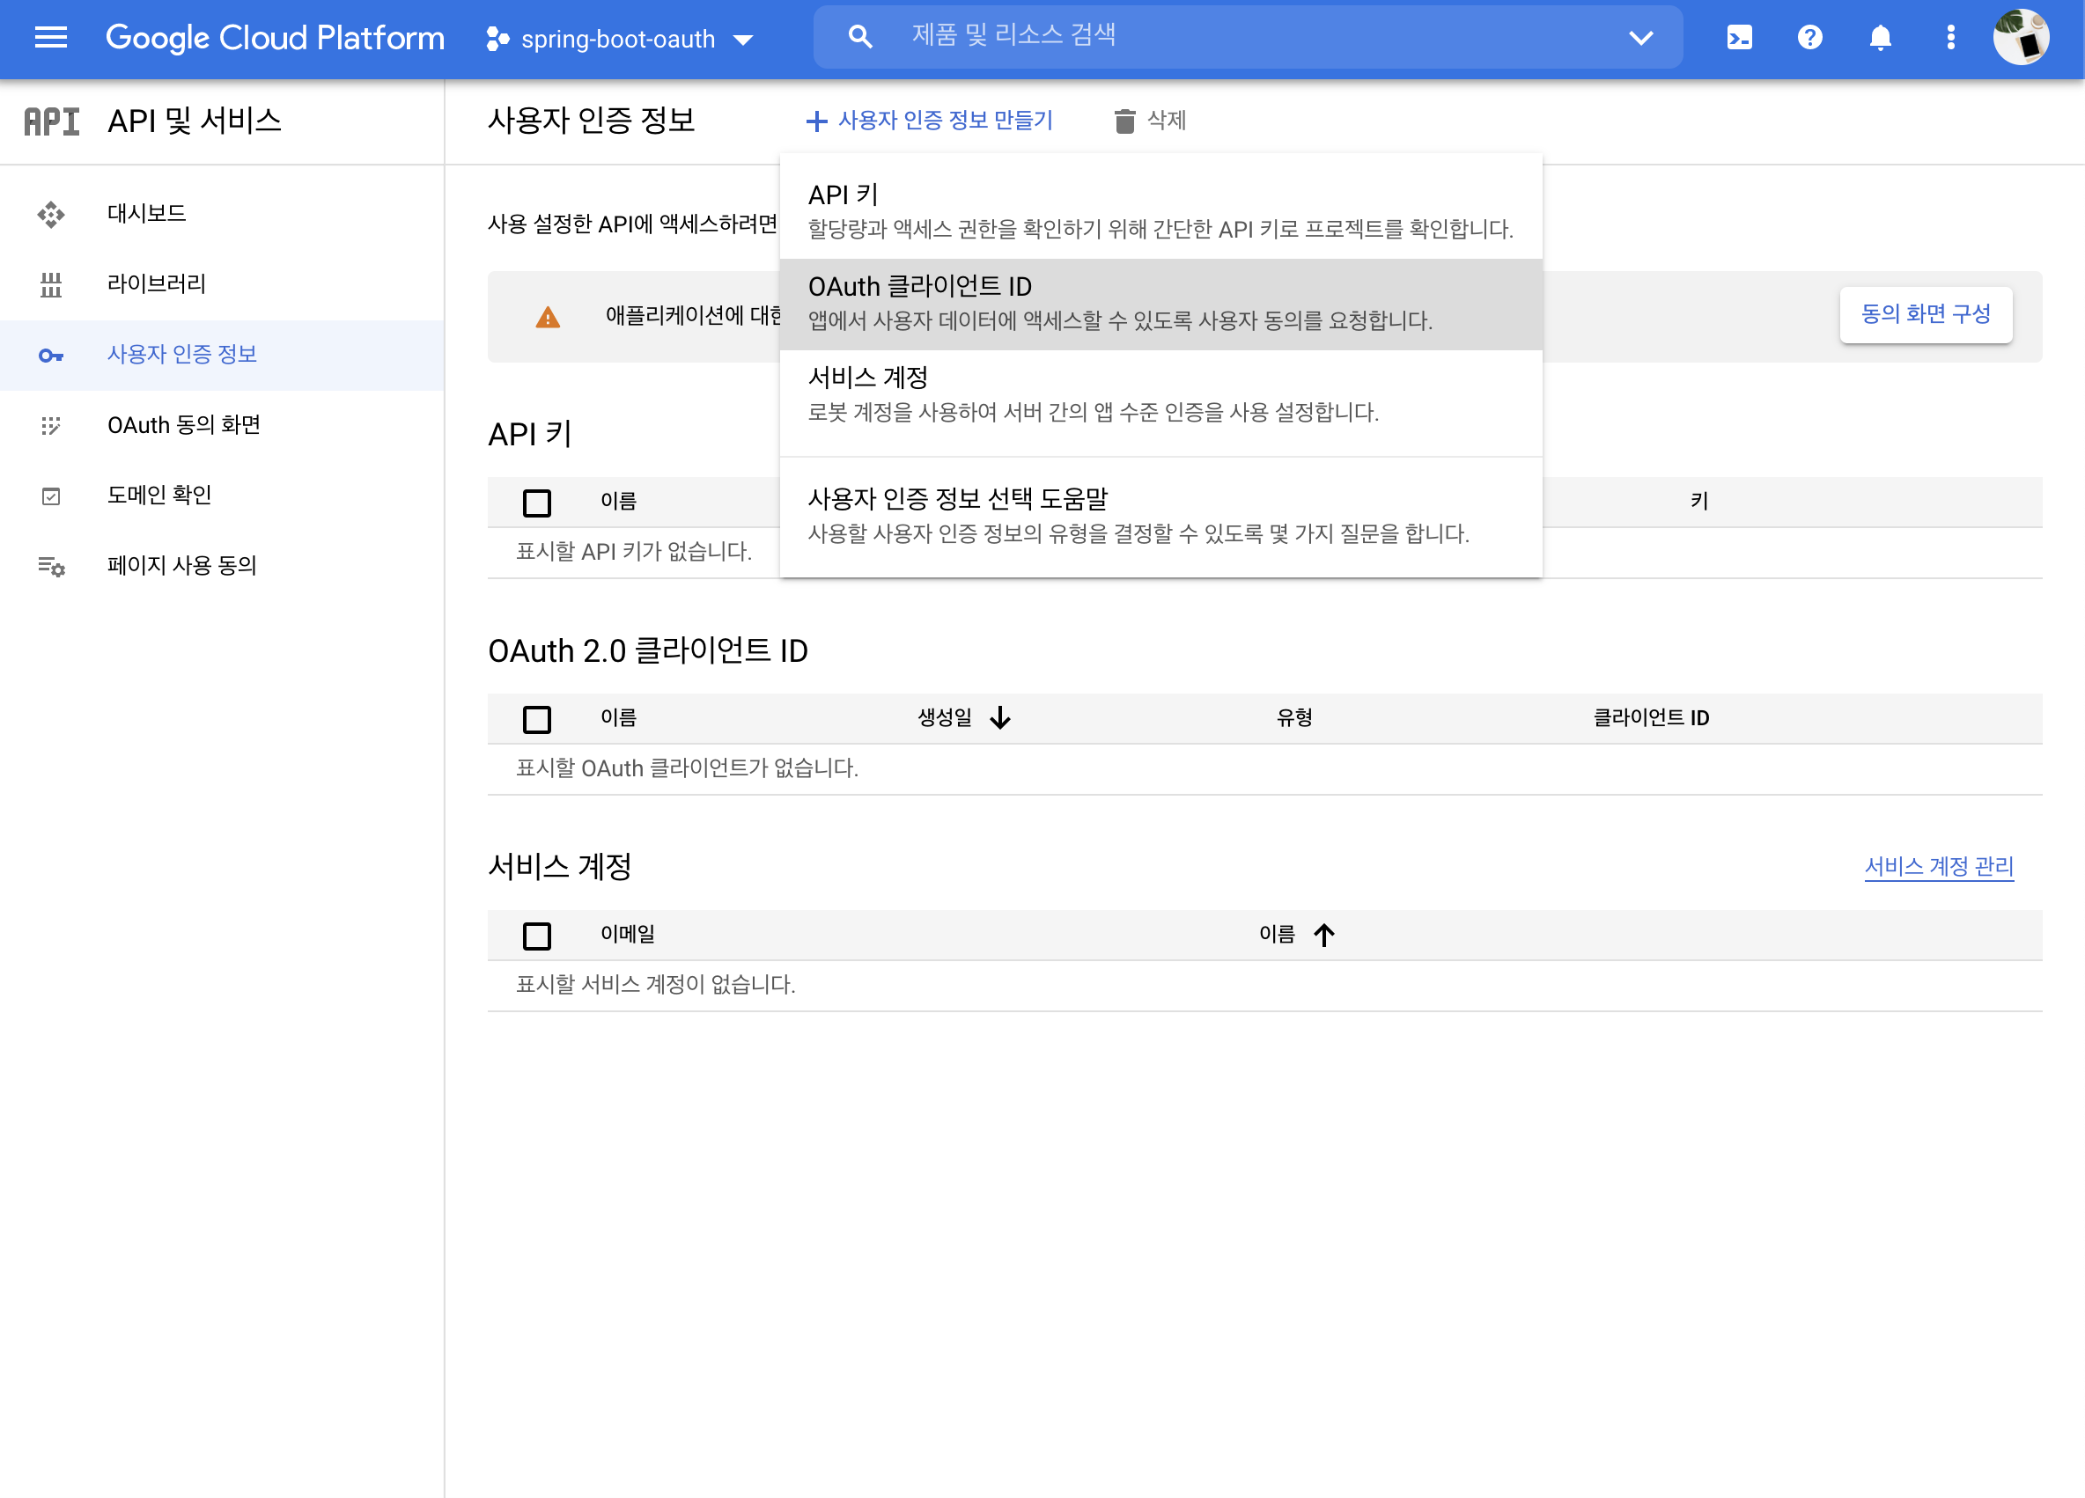Check the OAuth 2.0 클라이언트 ID table checkbox
This screenshot has width=2085, height=1498.
(x=537, y=719)
